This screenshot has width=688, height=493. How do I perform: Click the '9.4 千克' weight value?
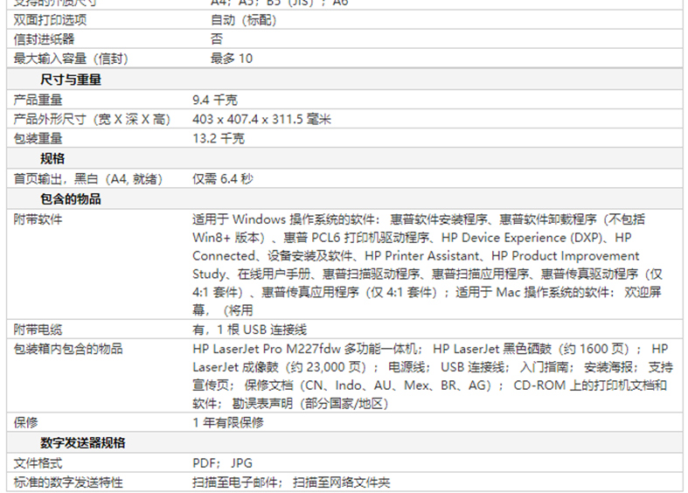[215, 100]
